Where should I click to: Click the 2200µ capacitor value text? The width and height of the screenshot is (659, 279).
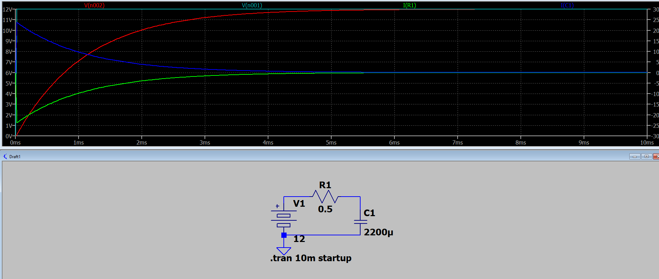tap(378, 232)
